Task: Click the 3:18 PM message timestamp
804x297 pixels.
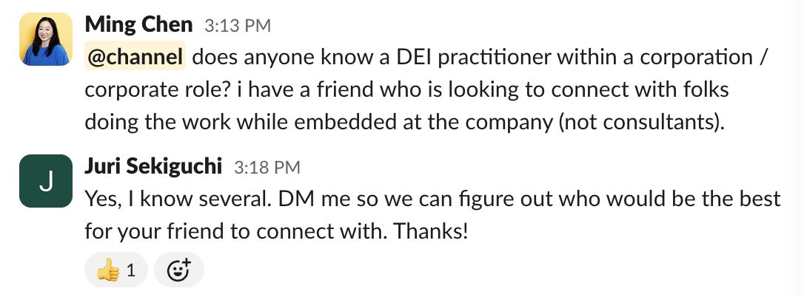Action: [x=267, y=168]
